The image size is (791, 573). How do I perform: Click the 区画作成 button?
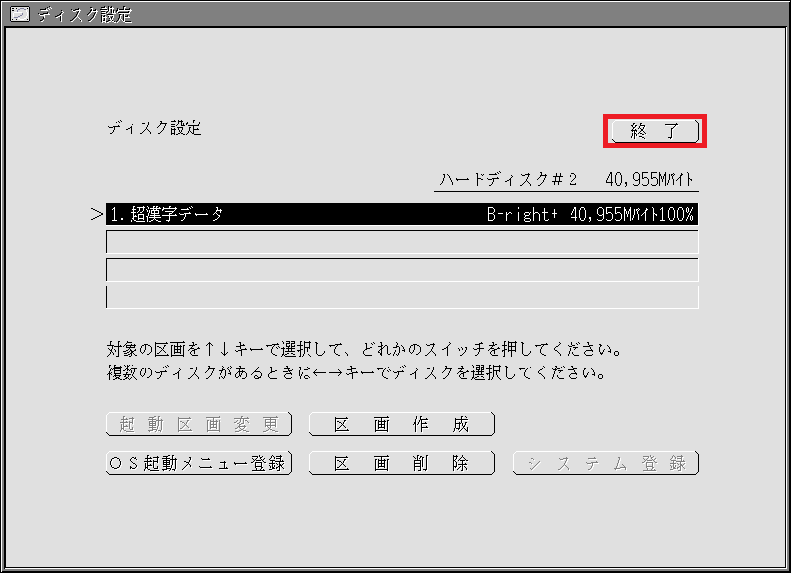pos(401,425)
